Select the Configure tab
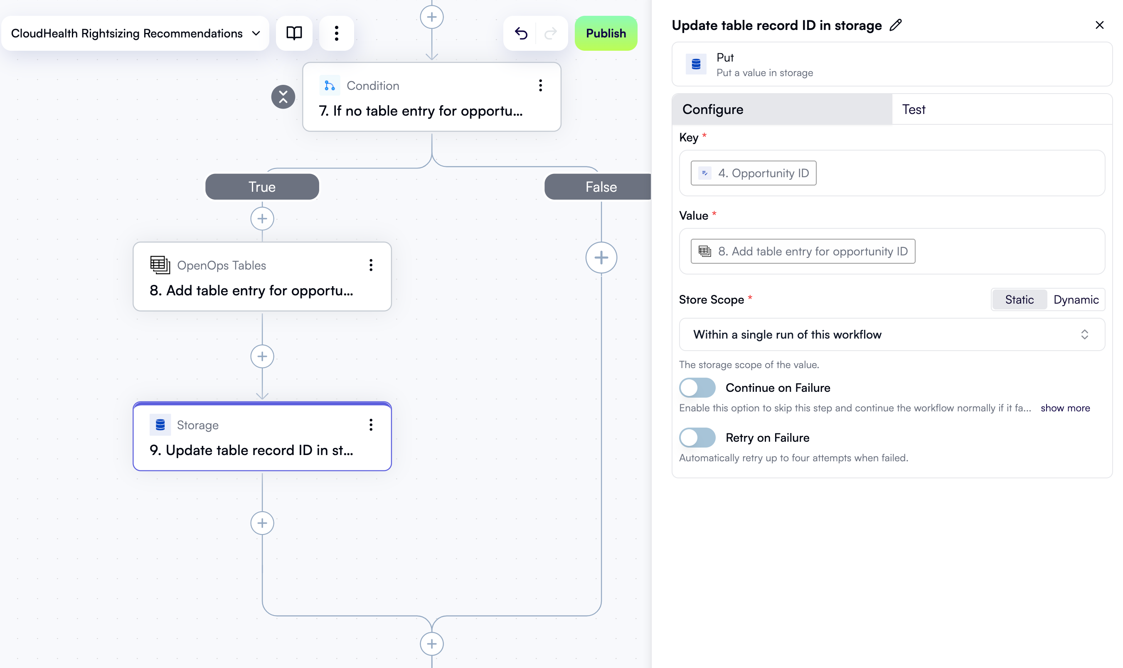 point(713,109)
